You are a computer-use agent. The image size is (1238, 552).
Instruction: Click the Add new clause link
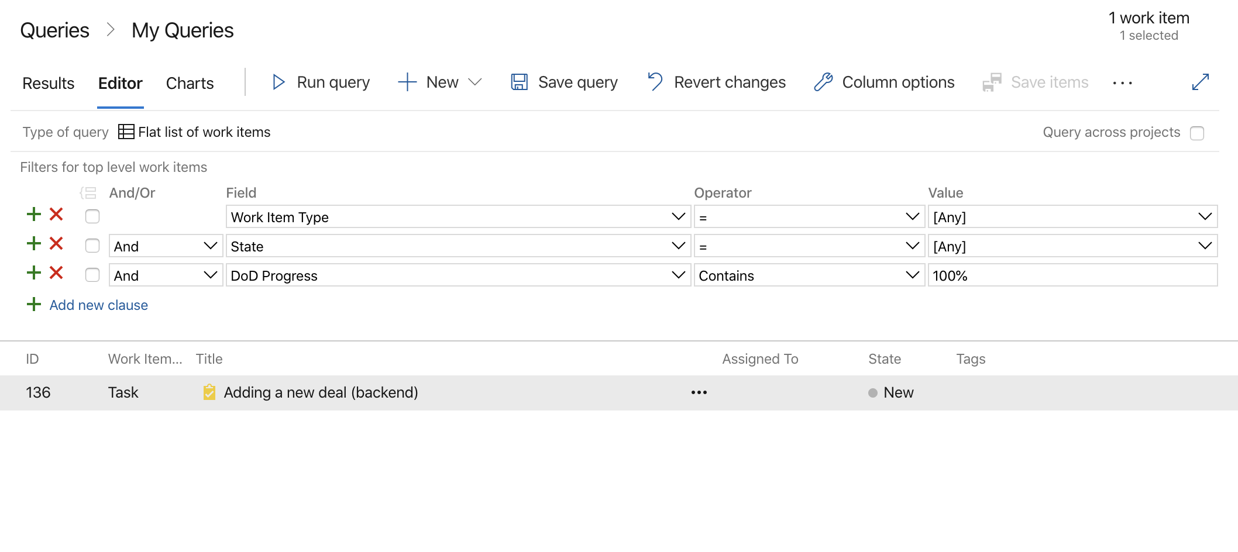(x=98, y=305)
